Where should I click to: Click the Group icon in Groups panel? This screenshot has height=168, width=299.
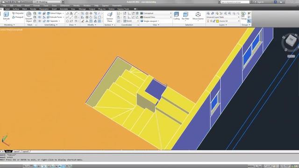(x=244, y=15)
